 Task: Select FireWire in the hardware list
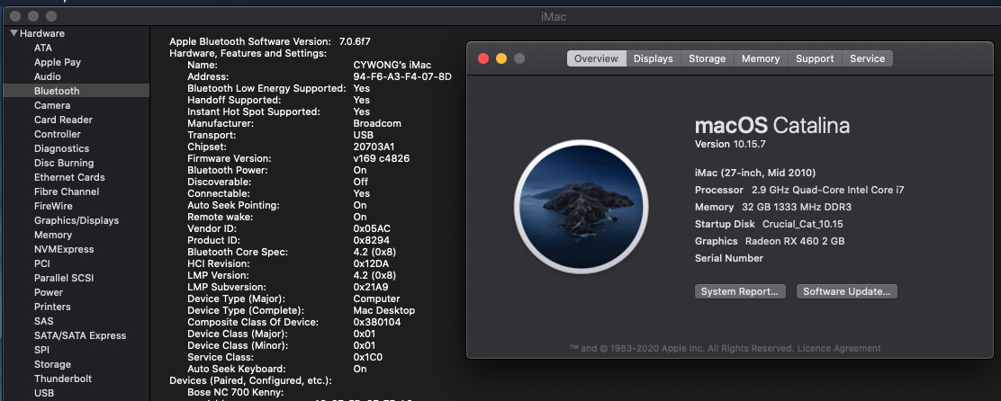54,206
